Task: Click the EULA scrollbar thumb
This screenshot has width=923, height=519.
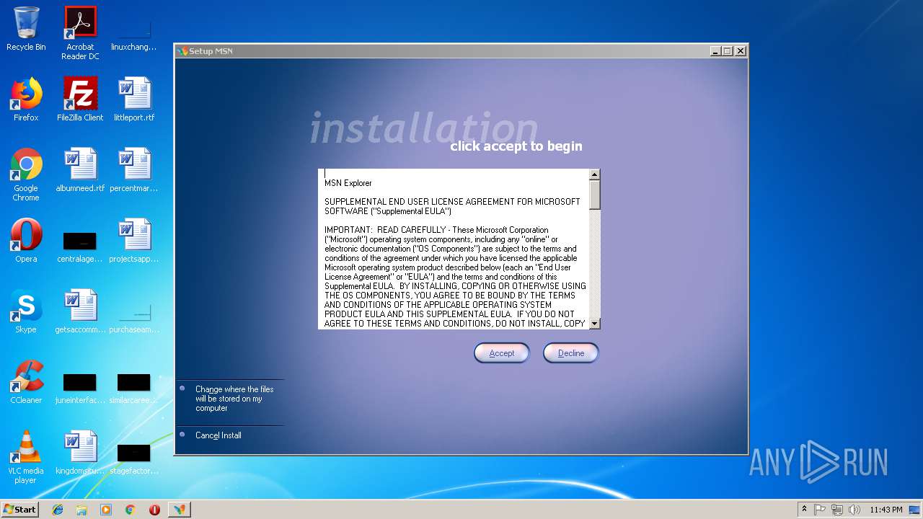Action: [x=594, y=195]
